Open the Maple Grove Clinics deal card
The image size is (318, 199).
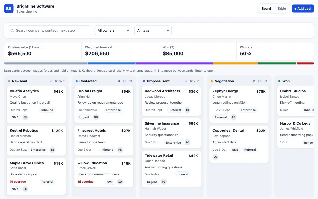[x=36, y=176]
